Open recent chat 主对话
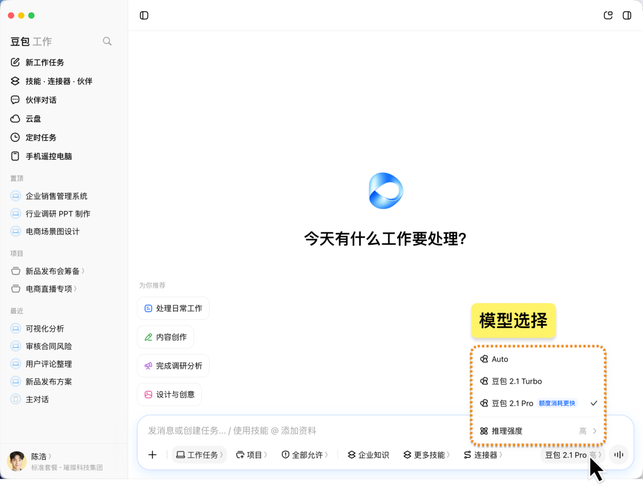 coord(30,399)
